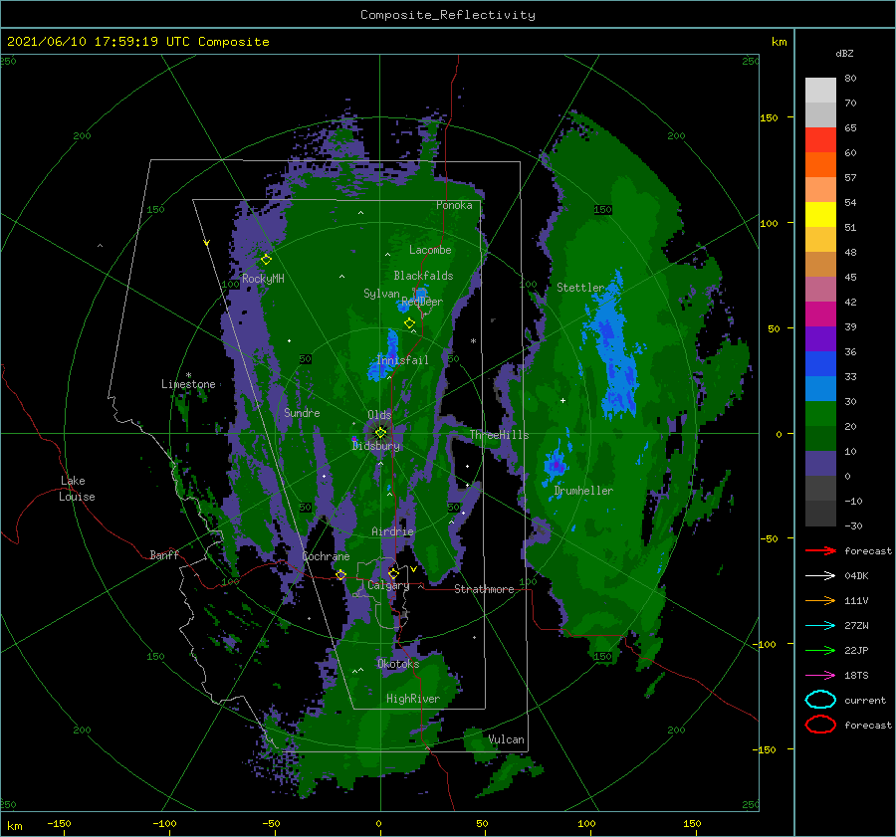Click the Okotoks city label
The image size is (896, 837).
coord(398,664)
